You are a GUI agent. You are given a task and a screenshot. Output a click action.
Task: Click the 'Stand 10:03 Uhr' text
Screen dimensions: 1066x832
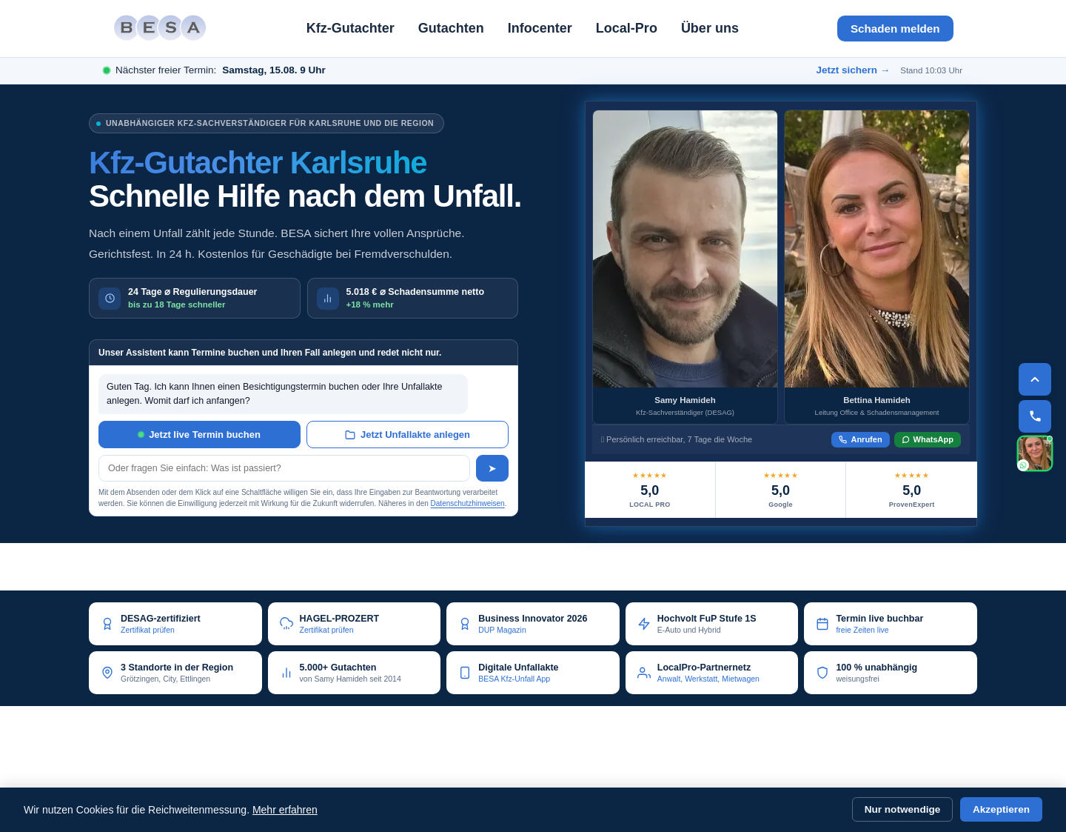931,70
